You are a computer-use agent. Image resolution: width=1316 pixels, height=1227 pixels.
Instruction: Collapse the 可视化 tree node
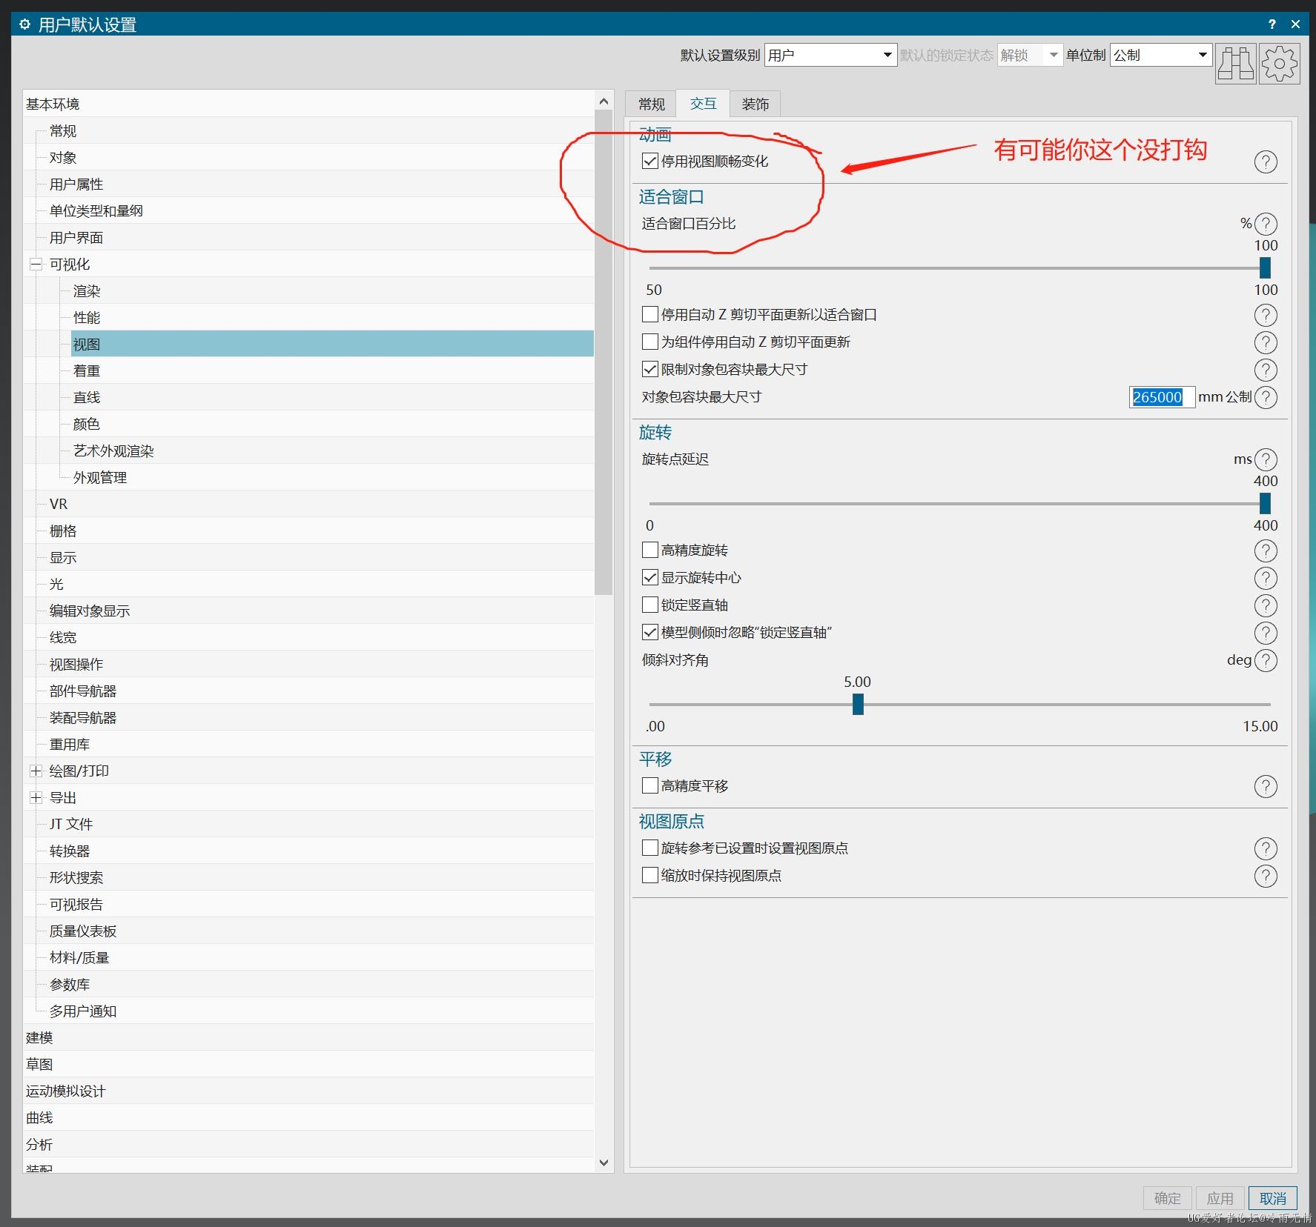click(x=36, y=264)
